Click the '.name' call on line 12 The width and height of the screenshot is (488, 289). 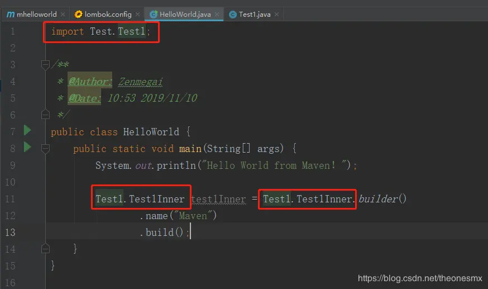point(154,216)
